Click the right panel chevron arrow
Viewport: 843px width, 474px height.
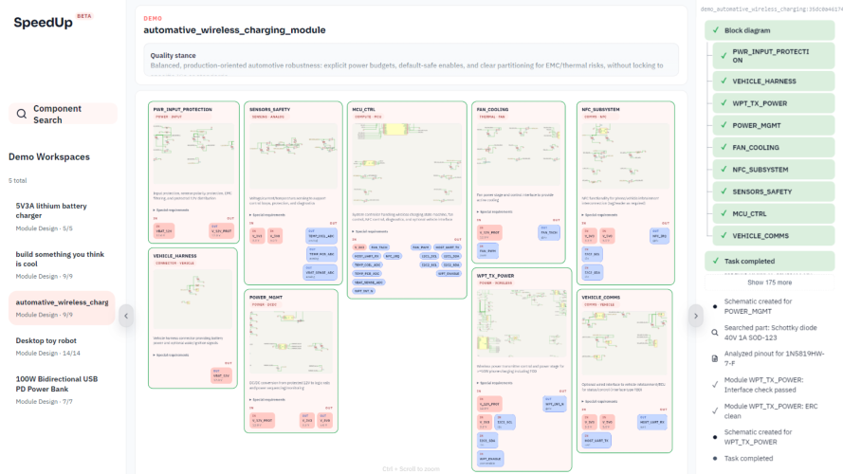[x=694, y=316]
